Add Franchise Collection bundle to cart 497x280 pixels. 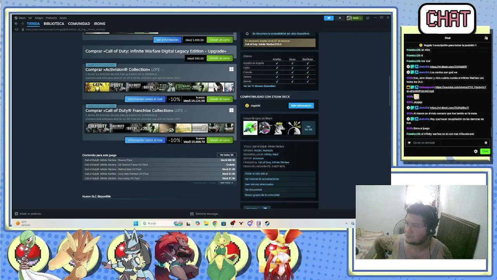pos(220,140)
